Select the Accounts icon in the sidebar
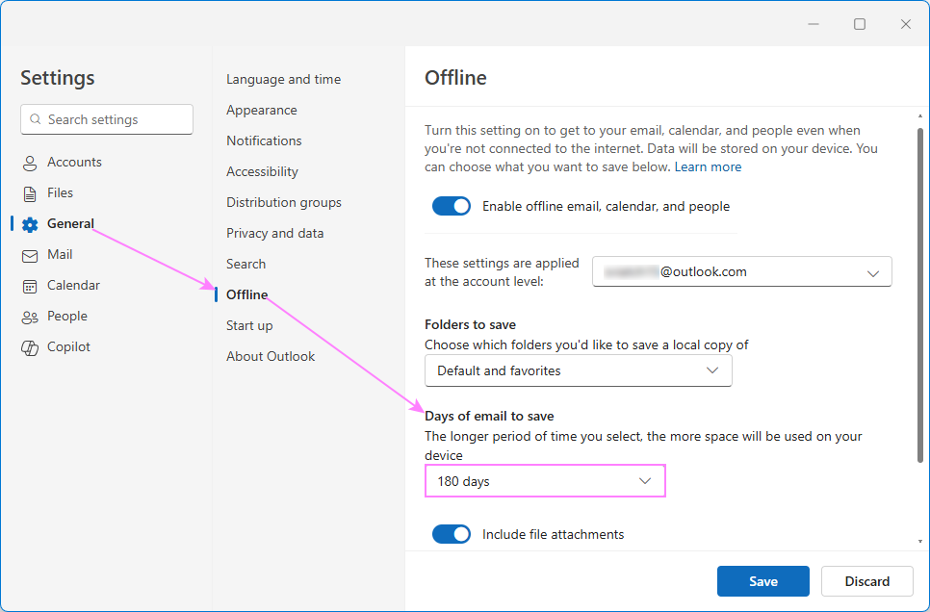 pos(29,162)
